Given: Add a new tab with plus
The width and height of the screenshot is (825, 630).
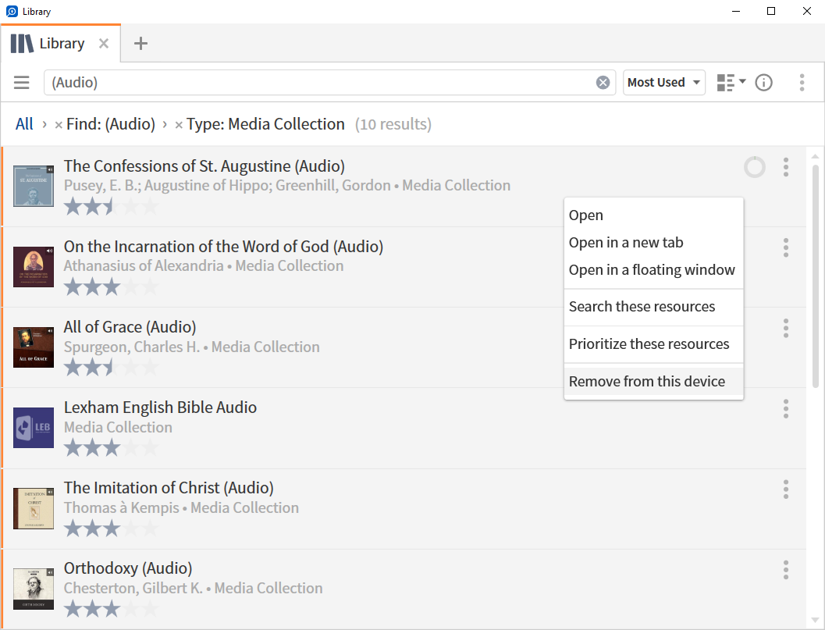Looking at the screenshot, I should [140, 44].
